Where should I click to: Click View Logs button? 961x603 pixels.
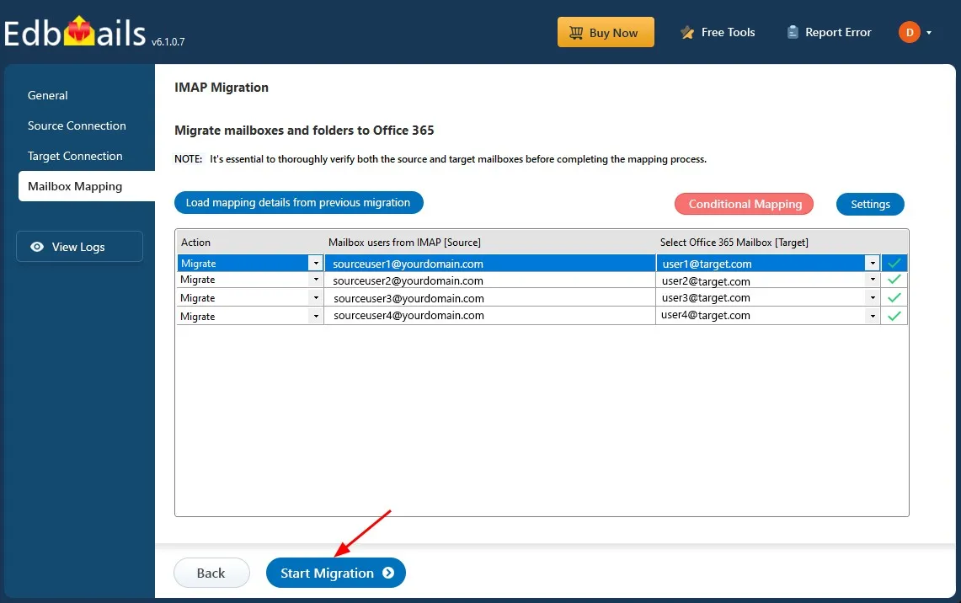point(80,247)
